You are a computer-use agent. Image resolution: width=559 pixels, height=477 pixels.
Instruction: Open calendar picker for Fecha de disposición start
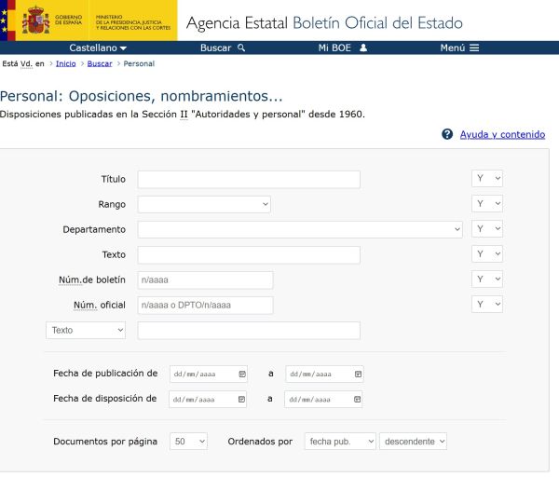(241, 400)
